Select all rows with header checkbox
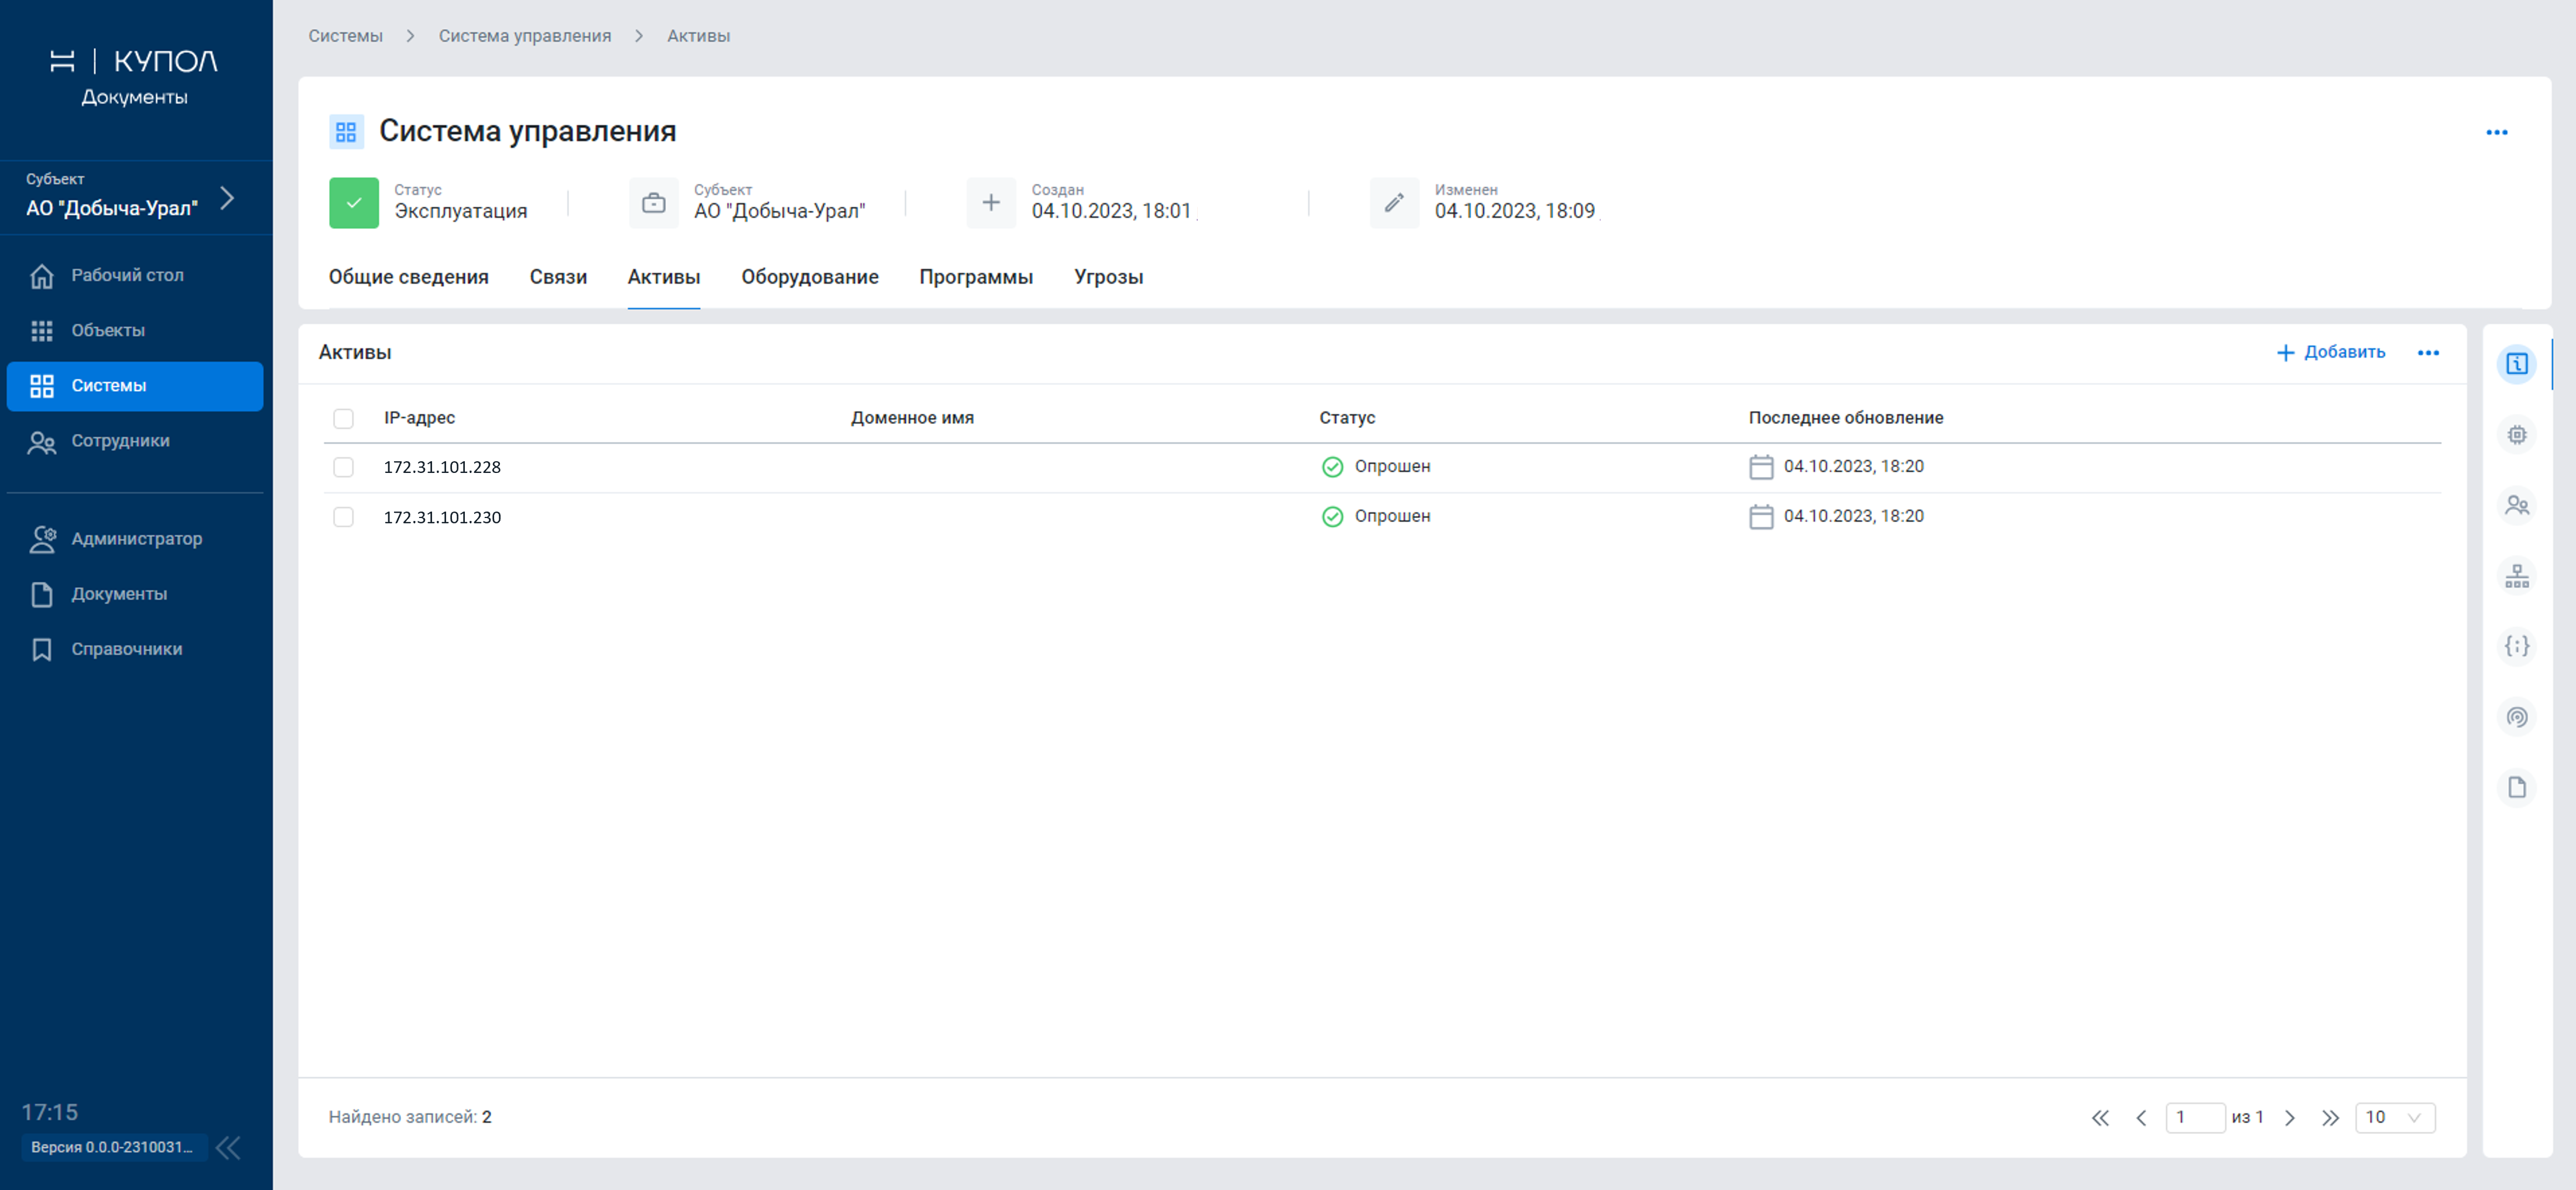Image resolution: width=2576 pixels, height=1190 pixels. pyautogui.click(x=343, y=418)
